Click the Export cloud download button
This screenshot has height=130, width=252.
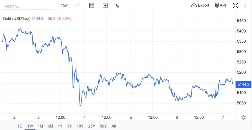(200, 5)
